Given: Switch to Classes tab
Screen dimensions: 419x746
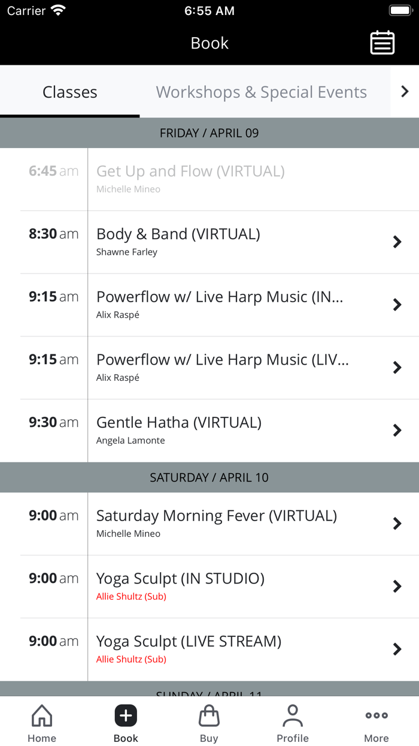Looking at the screenshot, I should click(x=69, y=92).
